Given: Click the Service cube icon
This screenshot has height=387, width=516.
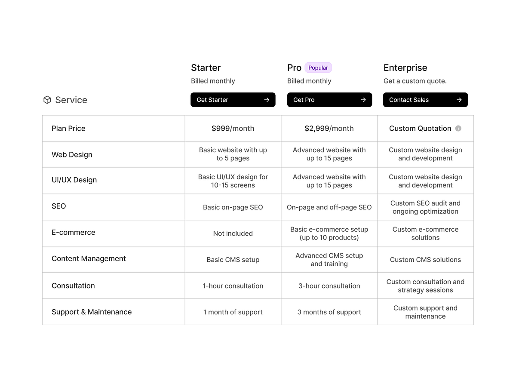Looking at the screenshot, I should 47,100.
